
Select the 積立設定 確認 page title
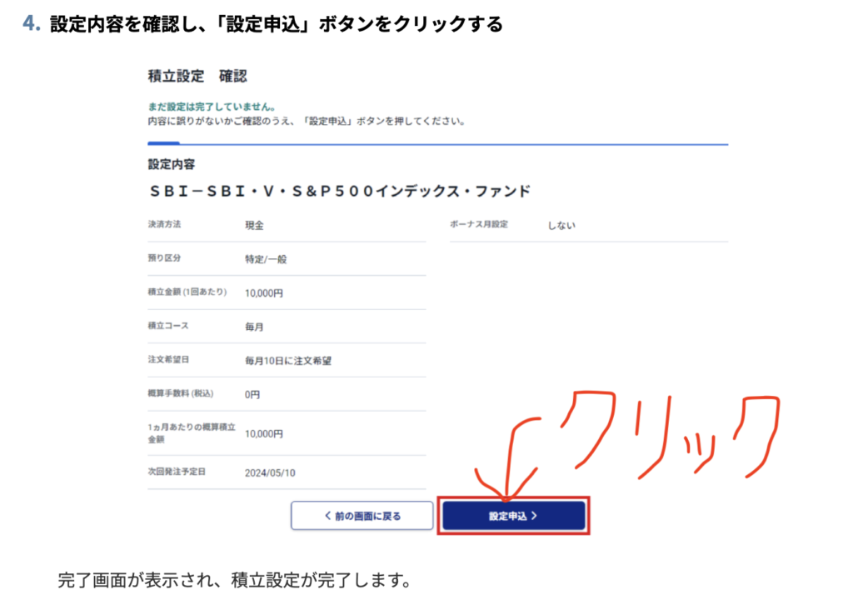pyautogui.click(x=197, y=76)
